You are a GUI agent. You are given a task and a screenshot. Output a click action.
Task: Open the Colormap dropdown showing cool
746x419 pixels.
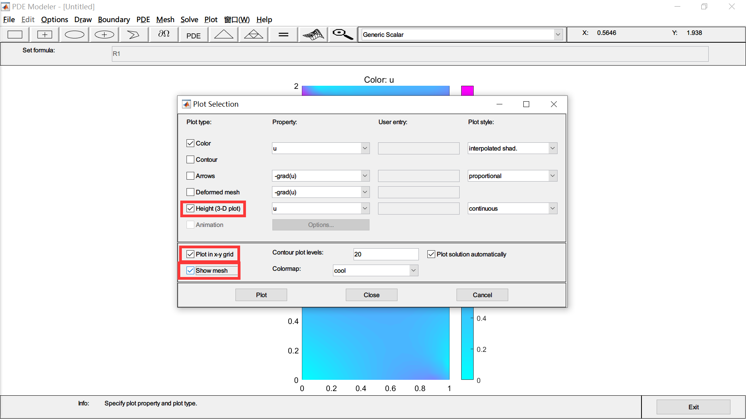click(x=413, y=270)
